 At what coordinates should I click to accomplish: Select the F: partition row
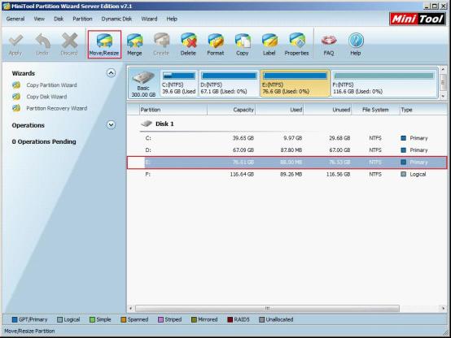pos(287,175)
